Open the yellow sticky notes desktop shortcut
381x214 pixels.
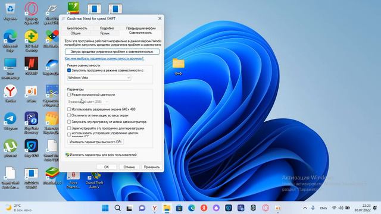(52, 122)
